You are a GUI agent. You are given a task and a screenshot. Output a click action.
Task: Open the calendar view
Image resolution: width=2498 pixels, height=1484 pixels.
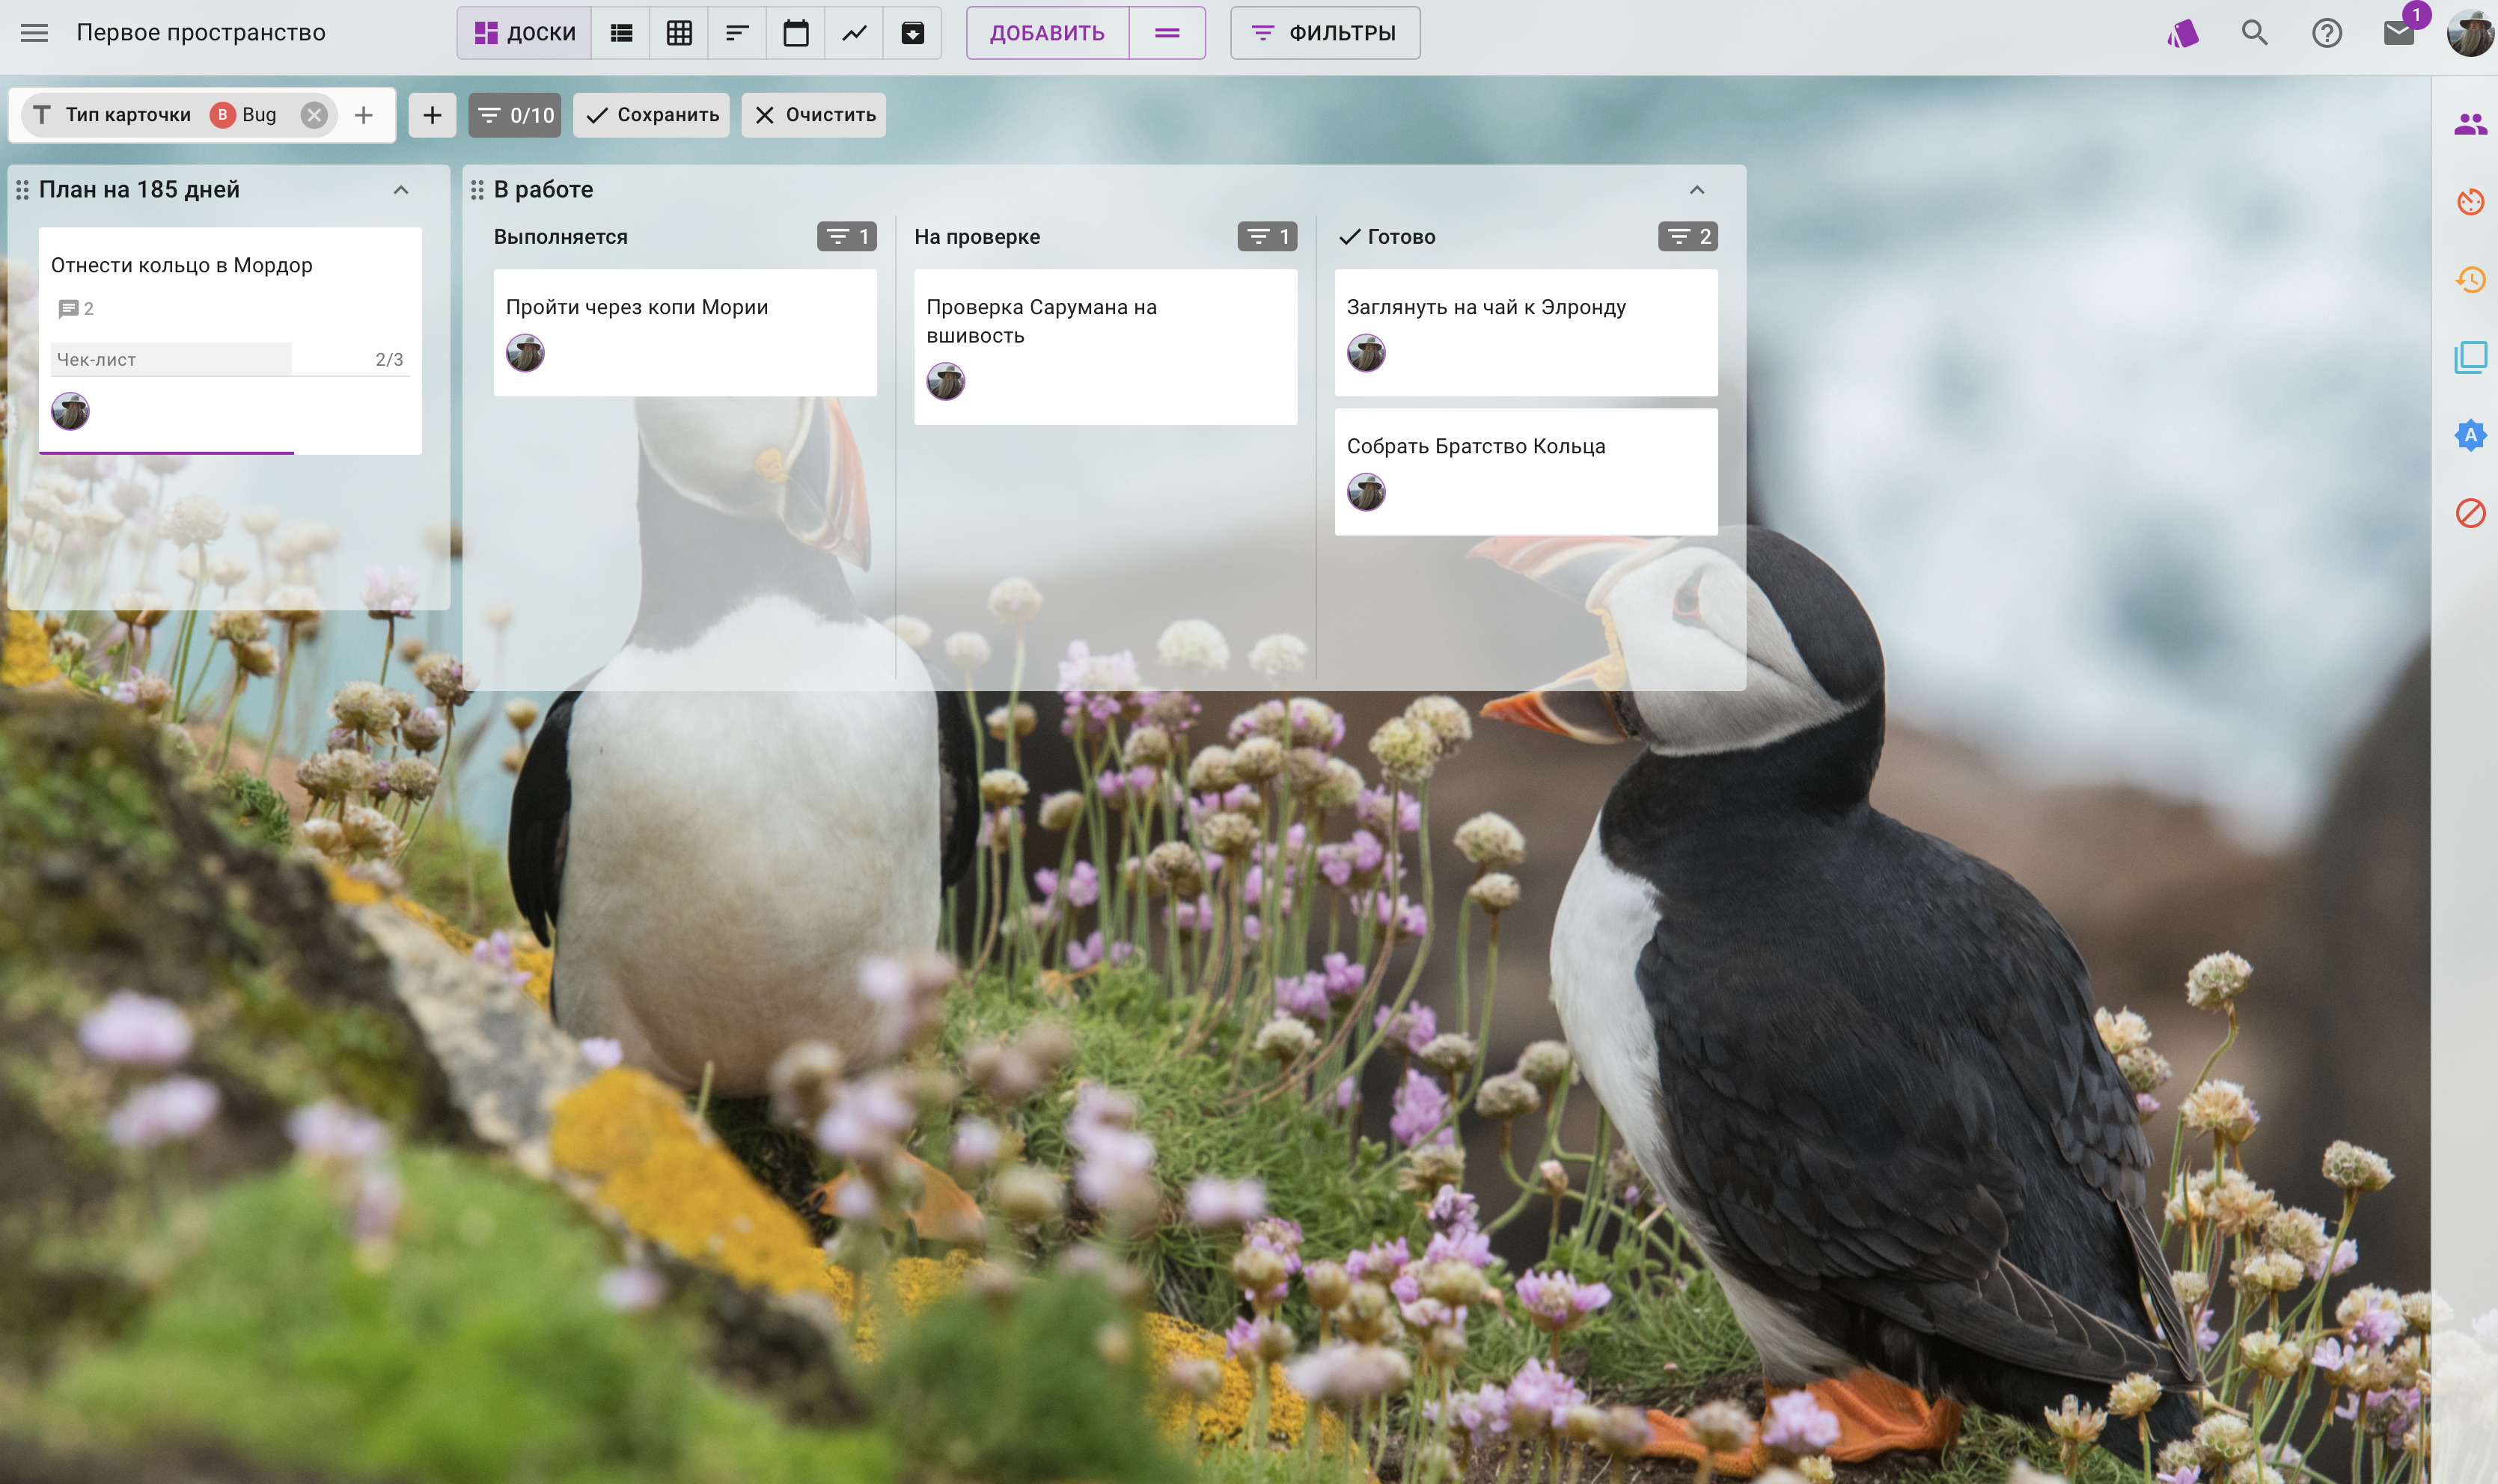pyautogui.click(x=795, y=33)
